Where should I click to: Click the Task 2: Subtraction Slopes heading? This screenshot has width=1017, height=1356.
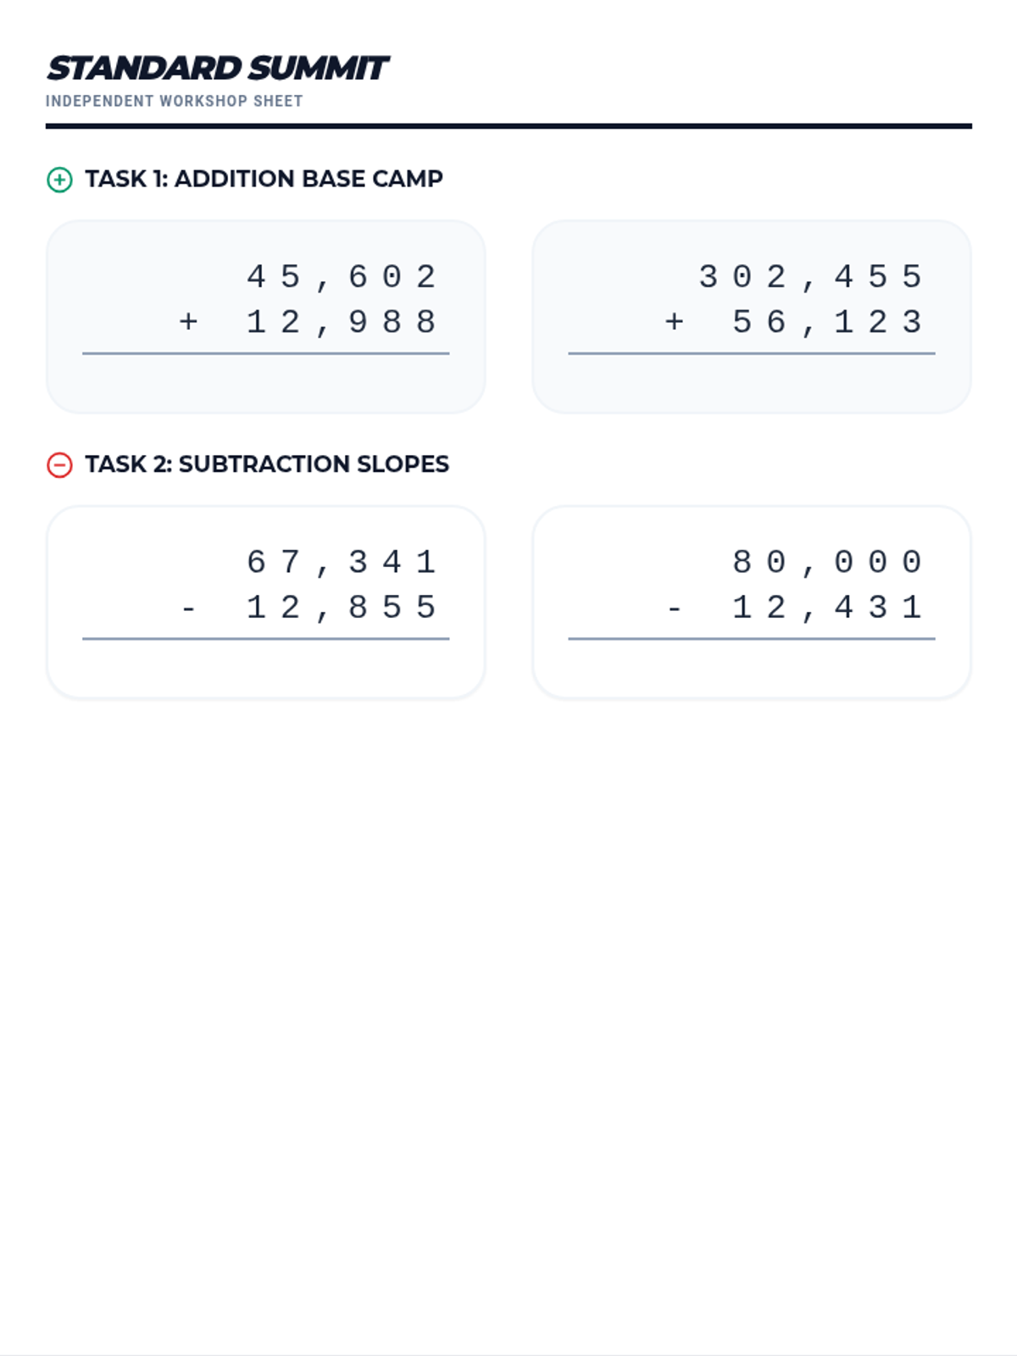tap(267, 464)
